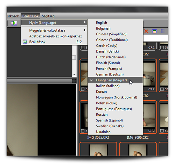Image resolution: width=175 pixels, height=166 pixels.
Task: Select Korean language
Action: [x=115, y=91]
